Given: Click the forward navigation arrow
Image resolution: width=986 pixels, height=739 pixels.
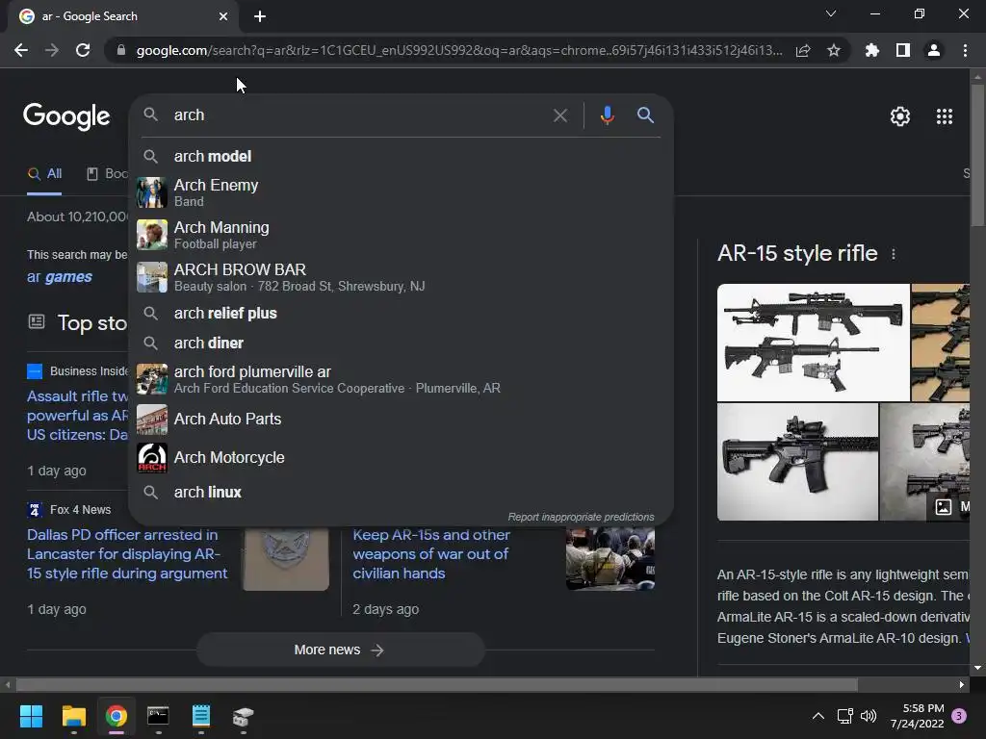Looking at the screenshot, I should click(52, 50).
